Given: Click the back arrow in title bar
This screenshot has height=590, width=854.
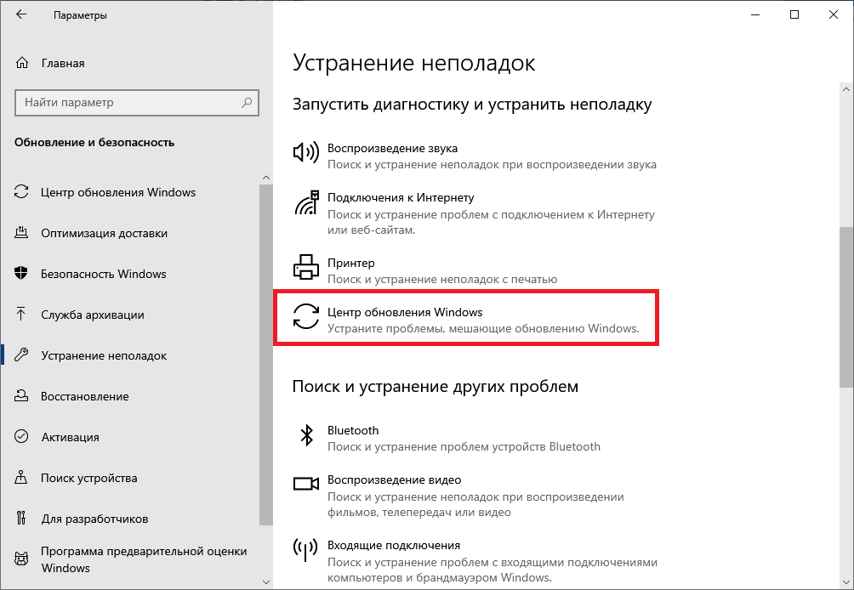Looking at the screenshot, I should 20,14.
